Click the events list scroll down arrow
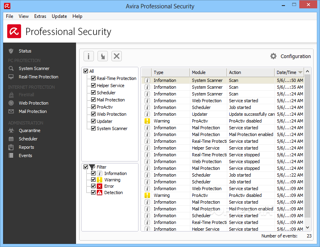The width and height of the screenshot is (320, 247). coord(308,228)
